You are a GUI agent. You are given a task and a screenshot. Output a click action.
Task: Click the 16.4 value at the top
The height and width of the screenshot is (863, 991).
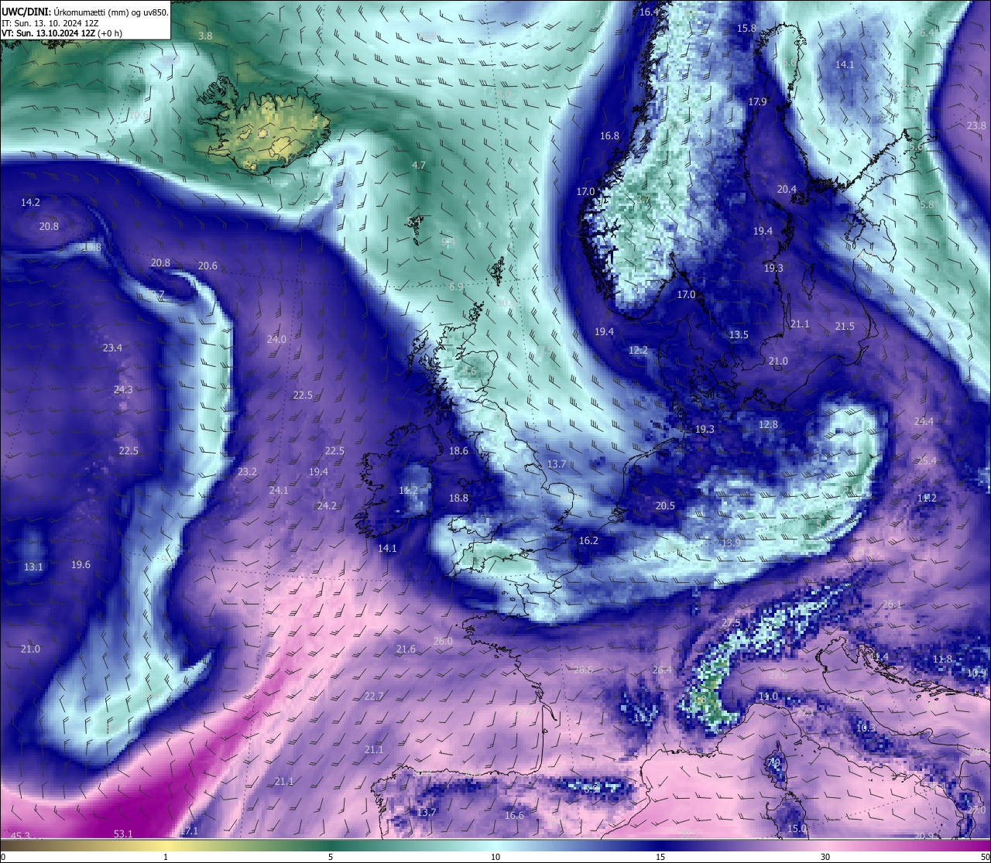(x=649, y=12)
